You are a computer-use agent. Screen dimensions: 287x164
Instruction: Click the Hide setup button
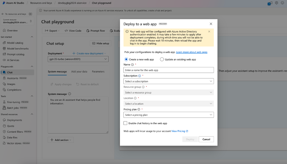(x=101, y=43)
